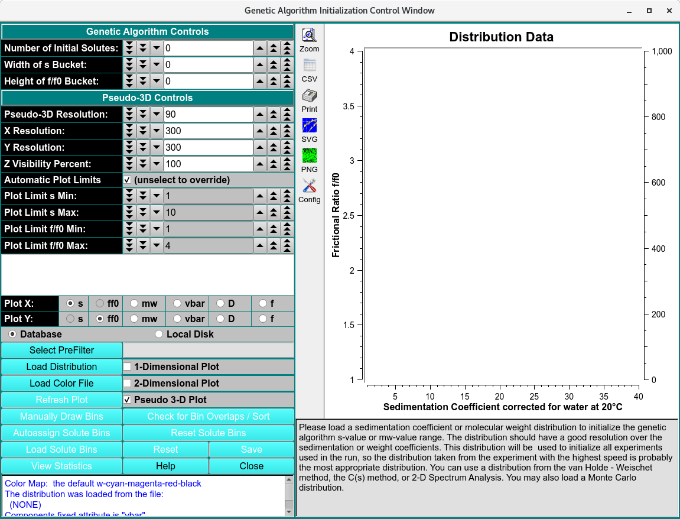The image size is (680, 519).
Task: Refresh the plot
Action: pos(61,400)
